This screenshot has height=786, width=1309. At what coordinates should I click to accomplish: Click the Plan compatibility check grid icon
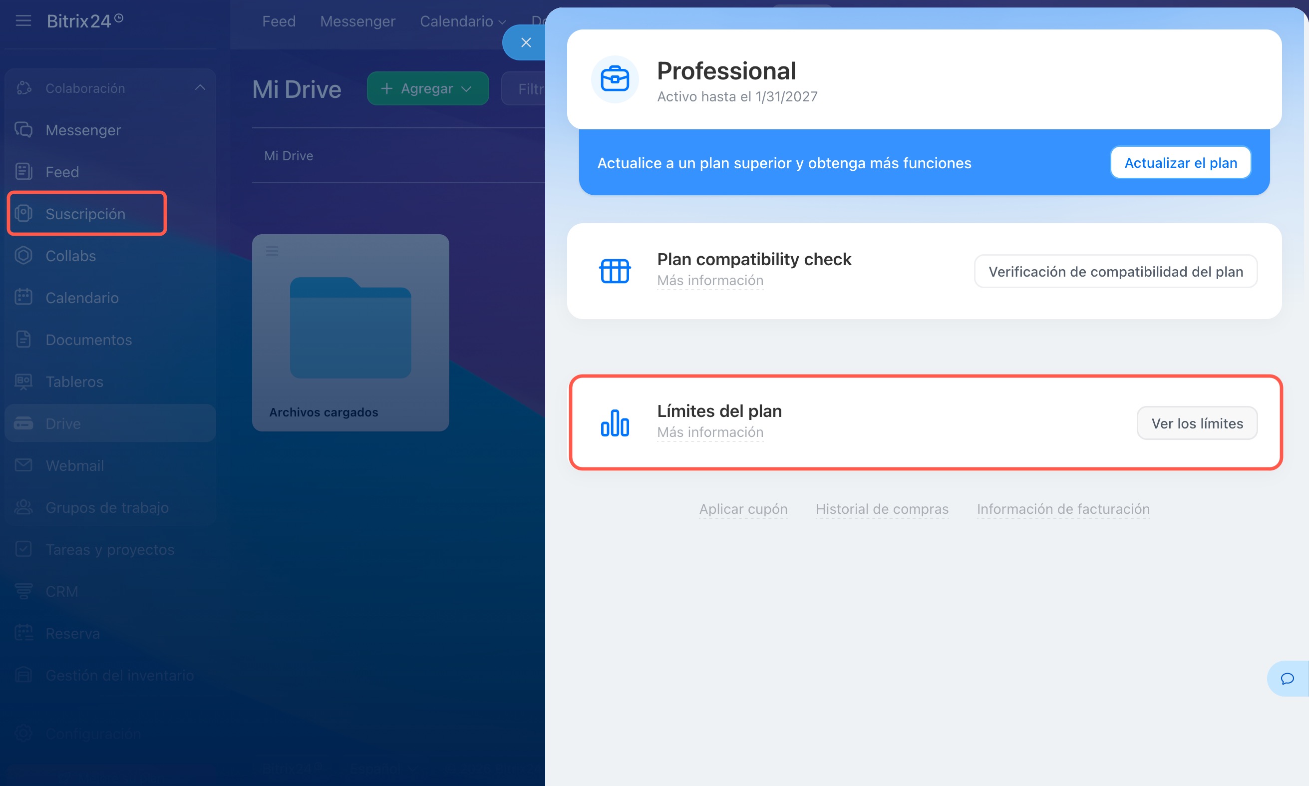tap(615, 271)
